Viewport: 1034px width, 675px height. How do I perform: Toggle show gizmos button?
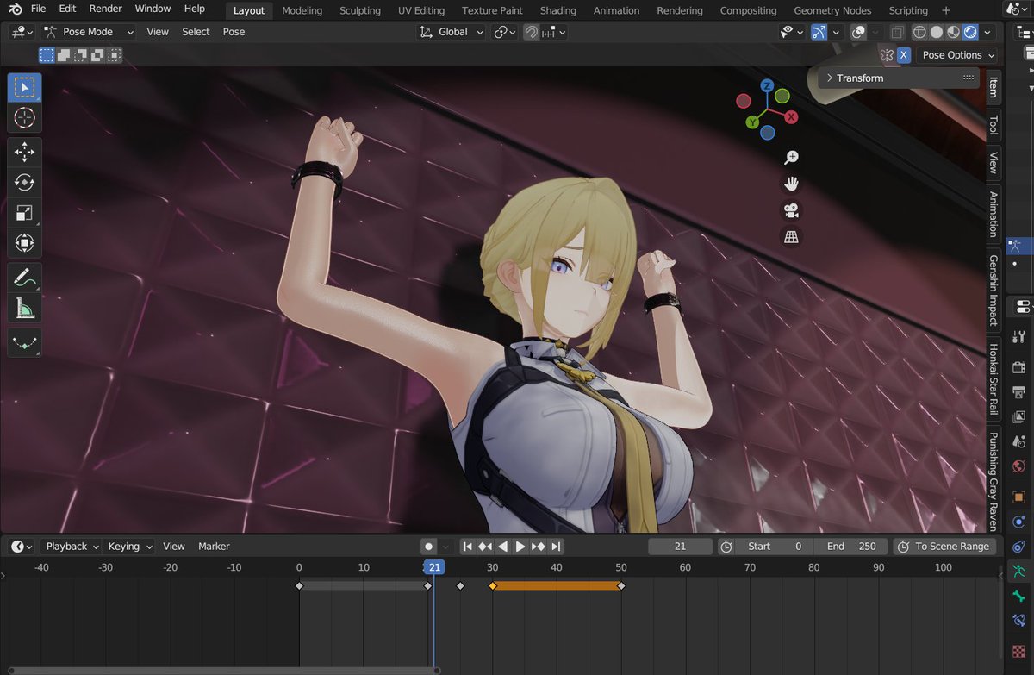pos(819,32)
